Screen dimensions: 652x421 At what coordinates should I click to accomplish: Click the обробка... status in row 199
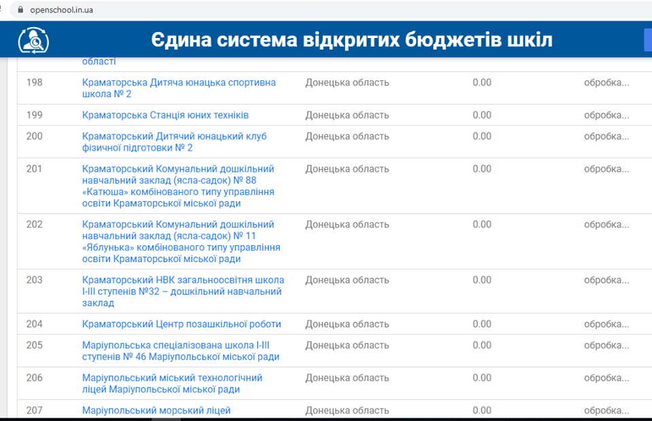[606, 115]
